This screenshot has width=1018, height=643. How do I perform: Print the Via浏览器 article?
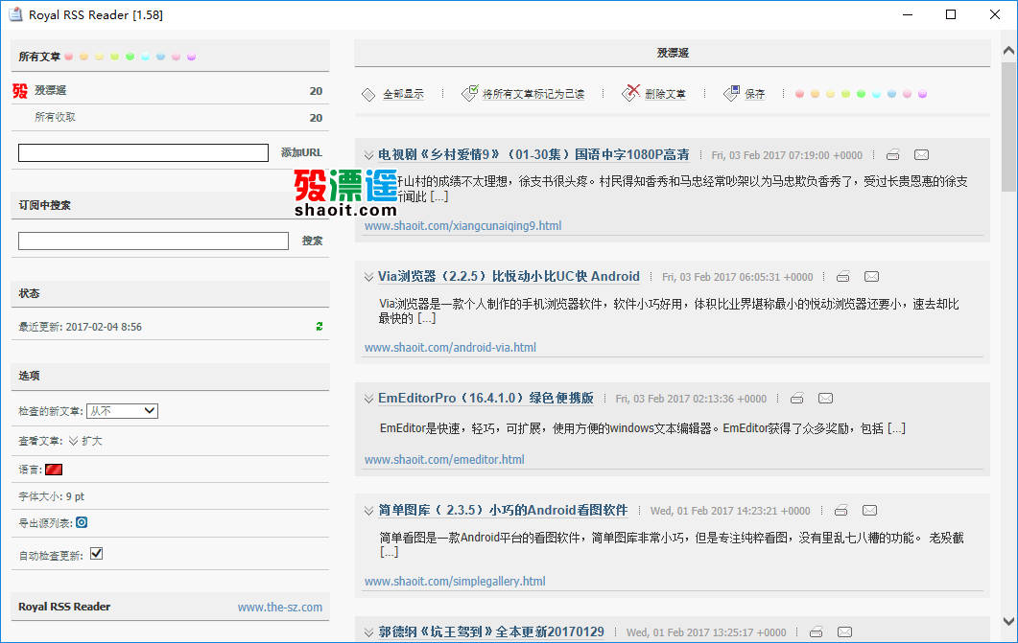pyautogui.click(x=842, y=277)
